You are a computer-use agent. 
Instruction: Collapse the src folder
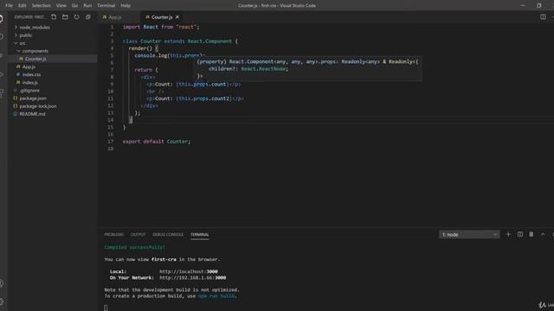pos(20,43)
